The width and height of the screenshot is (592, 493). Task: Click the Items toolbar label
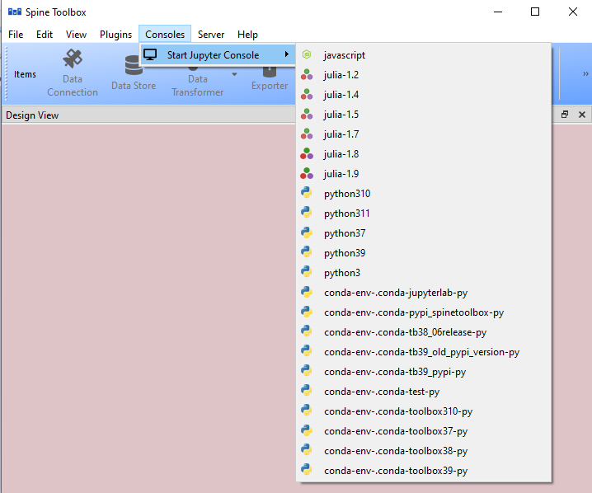tap(25, 74)
